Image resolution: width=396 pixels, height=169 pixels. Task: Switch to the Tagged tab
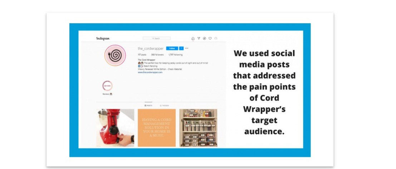coord(164,105)
